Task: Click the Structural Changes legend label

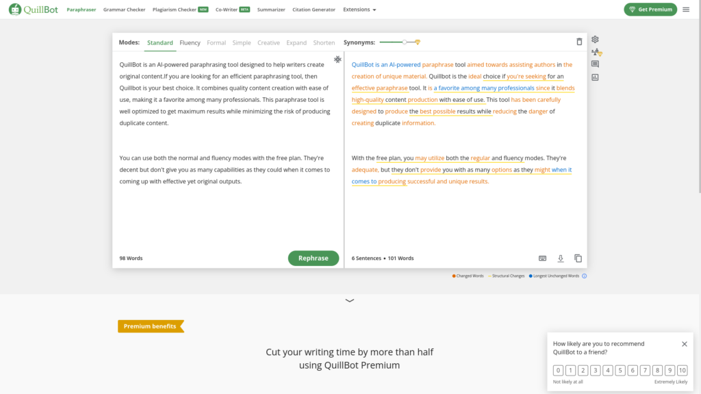Action: [x=509, y=276]
